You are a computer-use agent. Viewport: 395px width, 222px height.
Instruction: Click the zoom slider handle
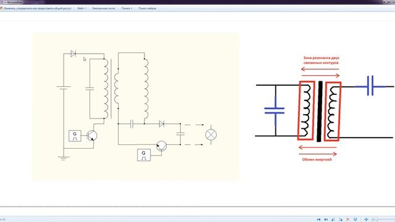[377, 220]
